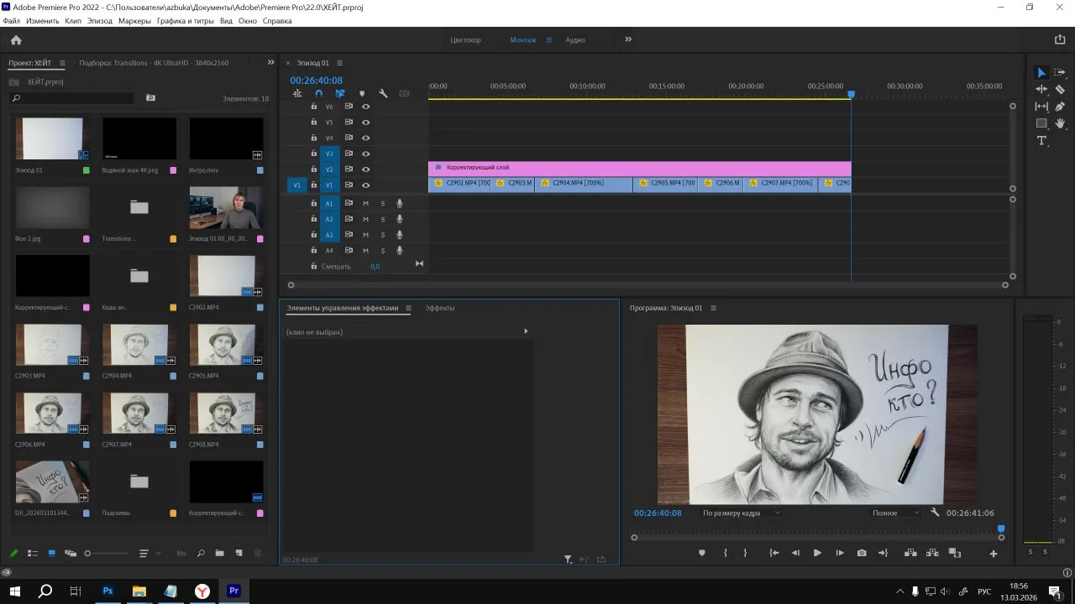Open the Файл menu
Viewport: 1075px width, 604px height.
11,20
